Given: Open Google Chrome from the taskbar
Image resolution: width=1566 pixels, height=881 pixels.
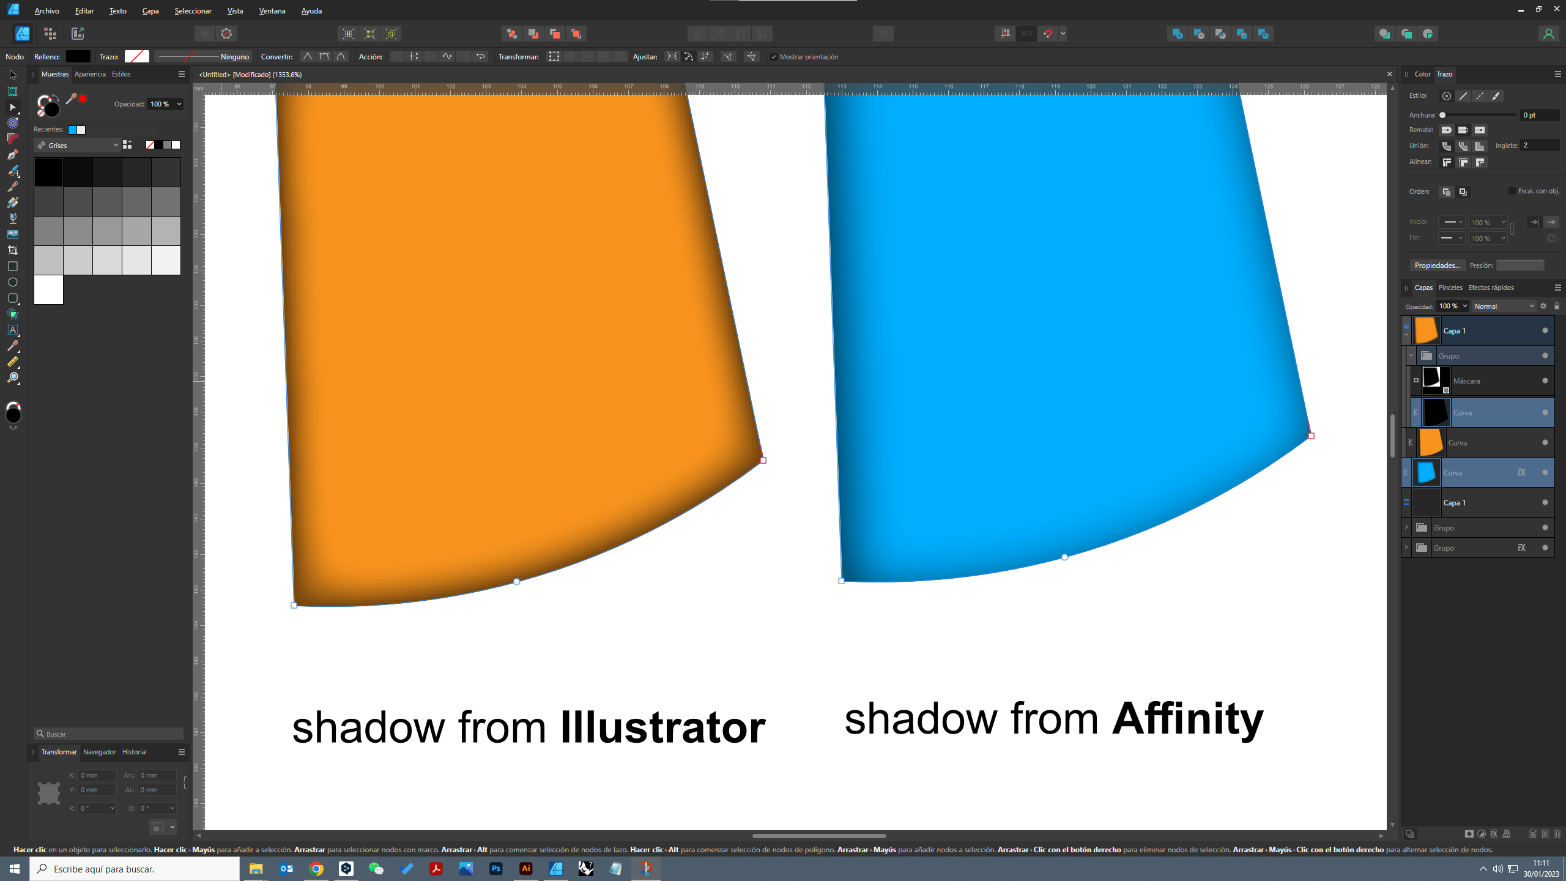Looking at the screenshot, I should tap(316, 868).
